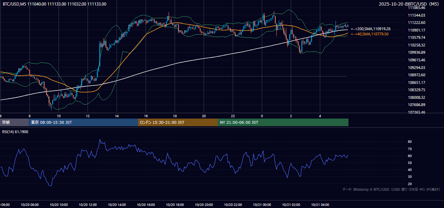Click the 10/21 04:00 time axis label

(320, 205)
